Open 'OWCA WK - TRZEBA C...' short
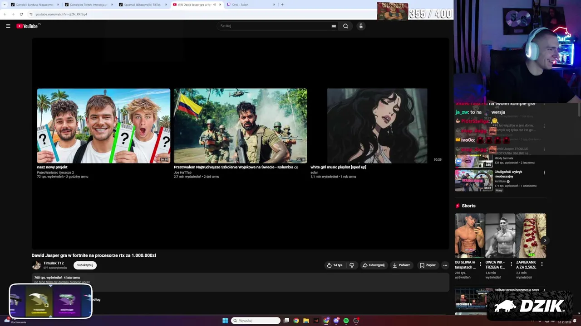581x326 pixels. click(x=500, y=236)
